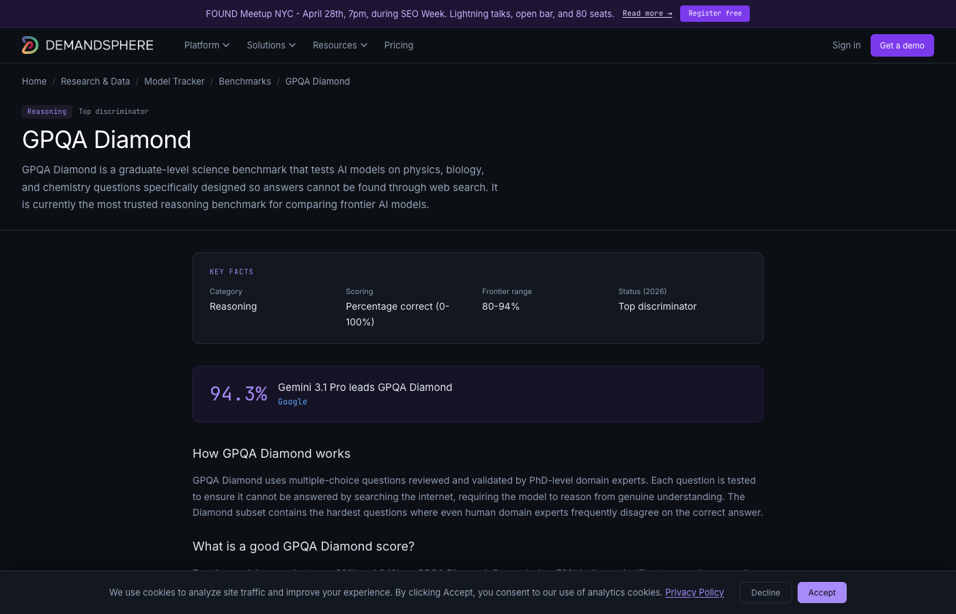Expand the Platform dropdown menu
The image size is (956, 614).
pos(206,45)
